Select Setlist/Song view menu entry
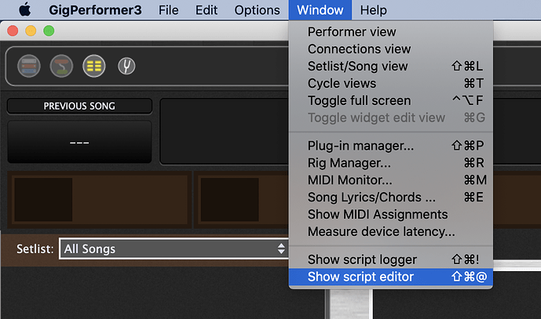Viewport: 541px width, 319px height. 390,66
